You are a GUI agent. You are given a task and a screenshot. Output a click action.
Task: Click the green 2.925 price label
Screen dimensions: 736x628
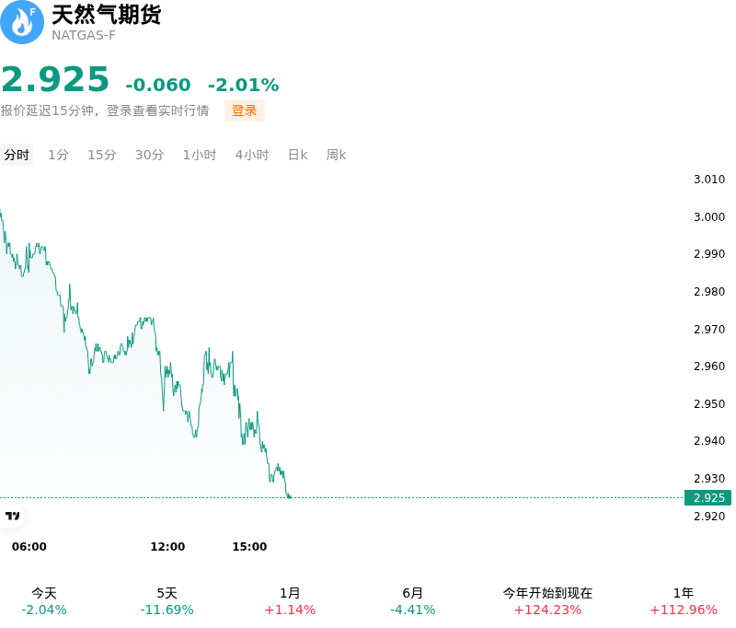707,498
